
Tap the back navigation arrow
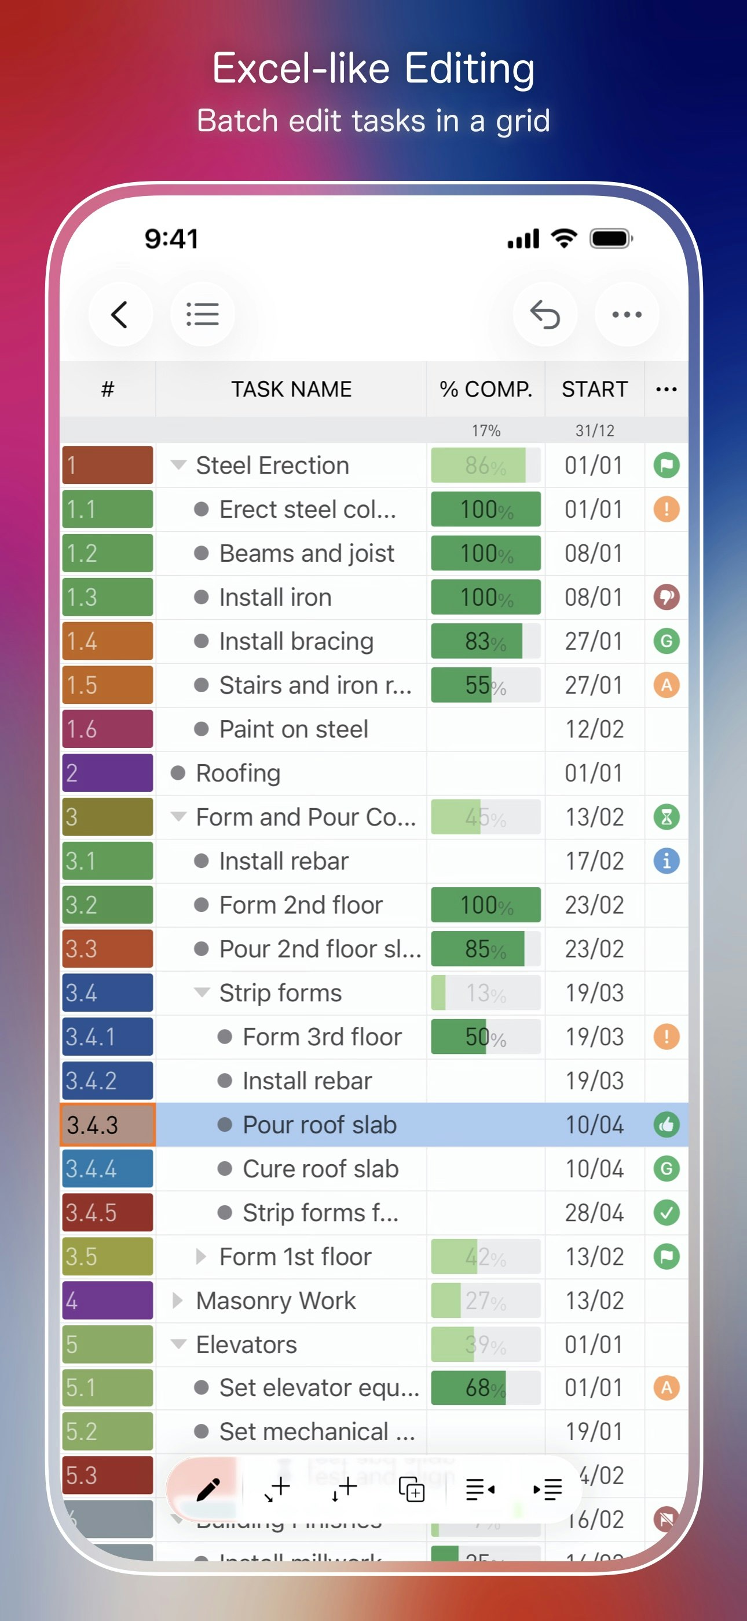tap(120, 314)
